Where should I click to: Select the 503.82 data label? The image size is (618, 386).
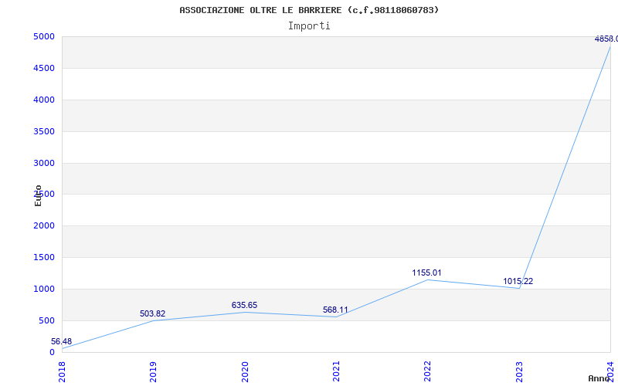152,313
